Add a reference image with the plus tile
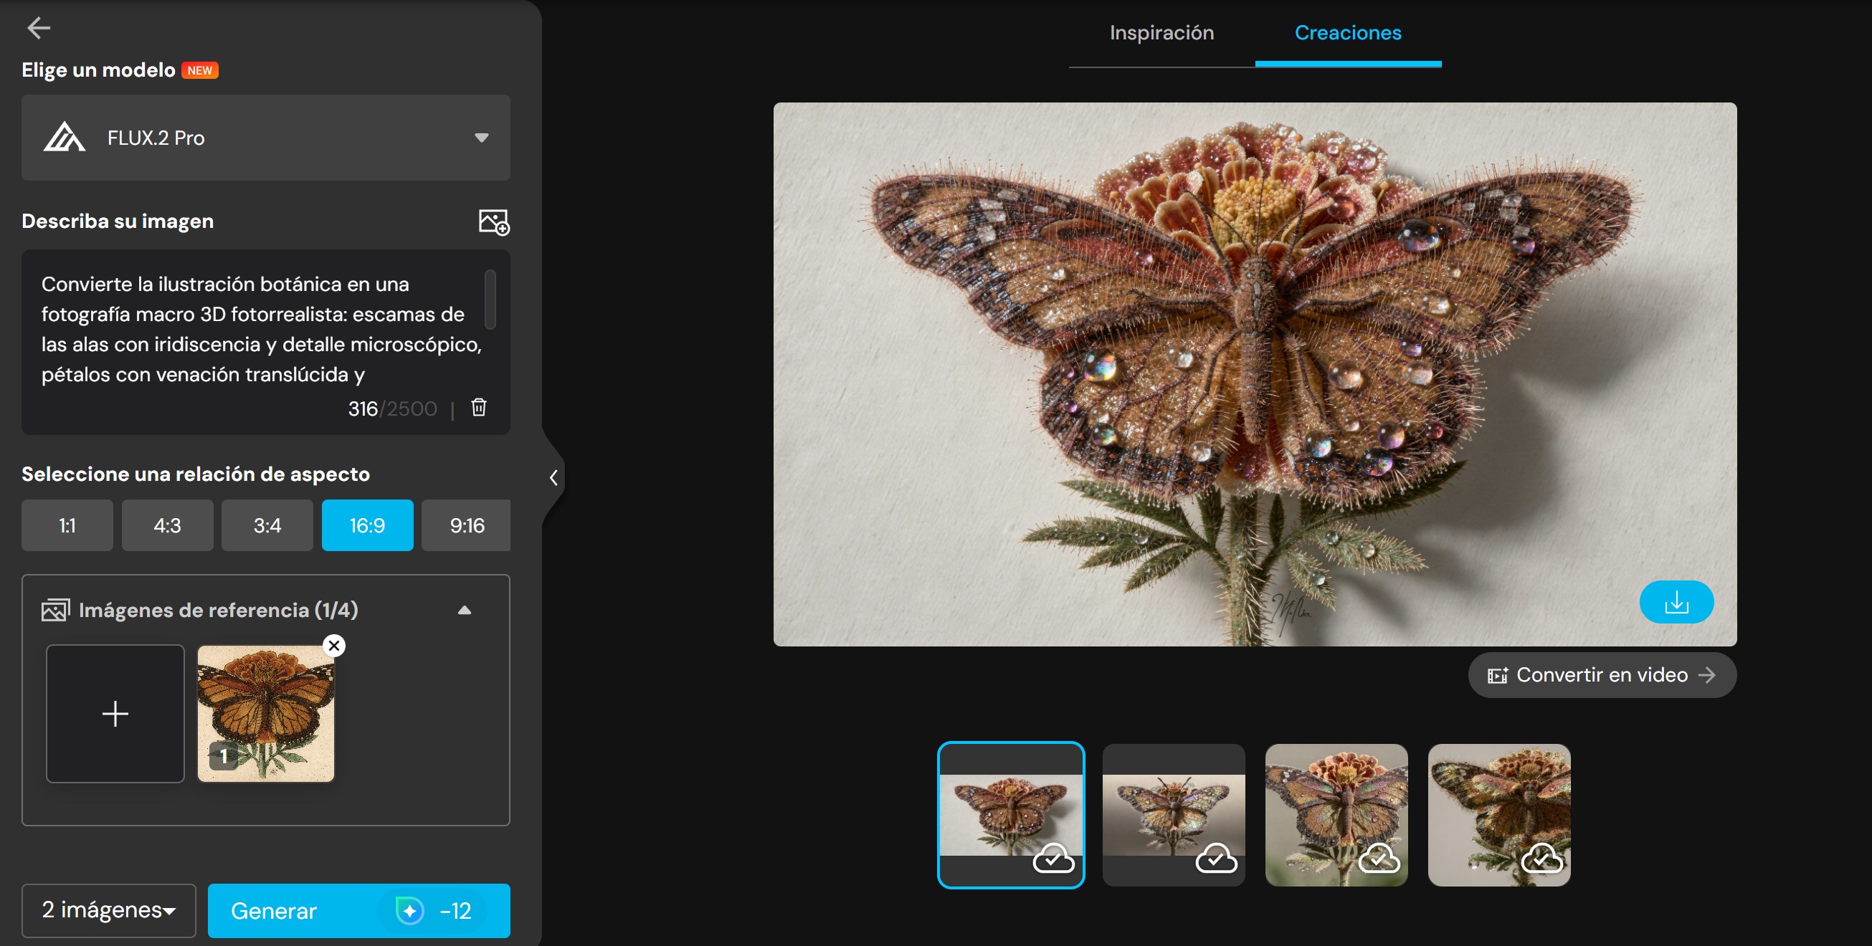The width and height of the screenshot is (1872, 946). pyautogui.click(x=115, y=714)
